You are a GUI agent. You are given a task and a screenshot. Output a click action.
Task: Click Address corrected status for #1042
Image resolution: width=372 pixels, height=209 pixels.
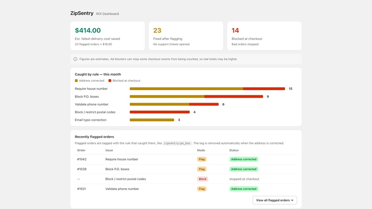(x=244, y=159)
